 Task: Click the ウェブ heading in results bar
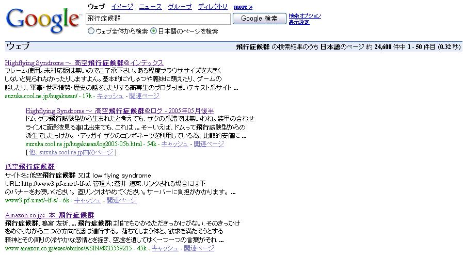18,46
